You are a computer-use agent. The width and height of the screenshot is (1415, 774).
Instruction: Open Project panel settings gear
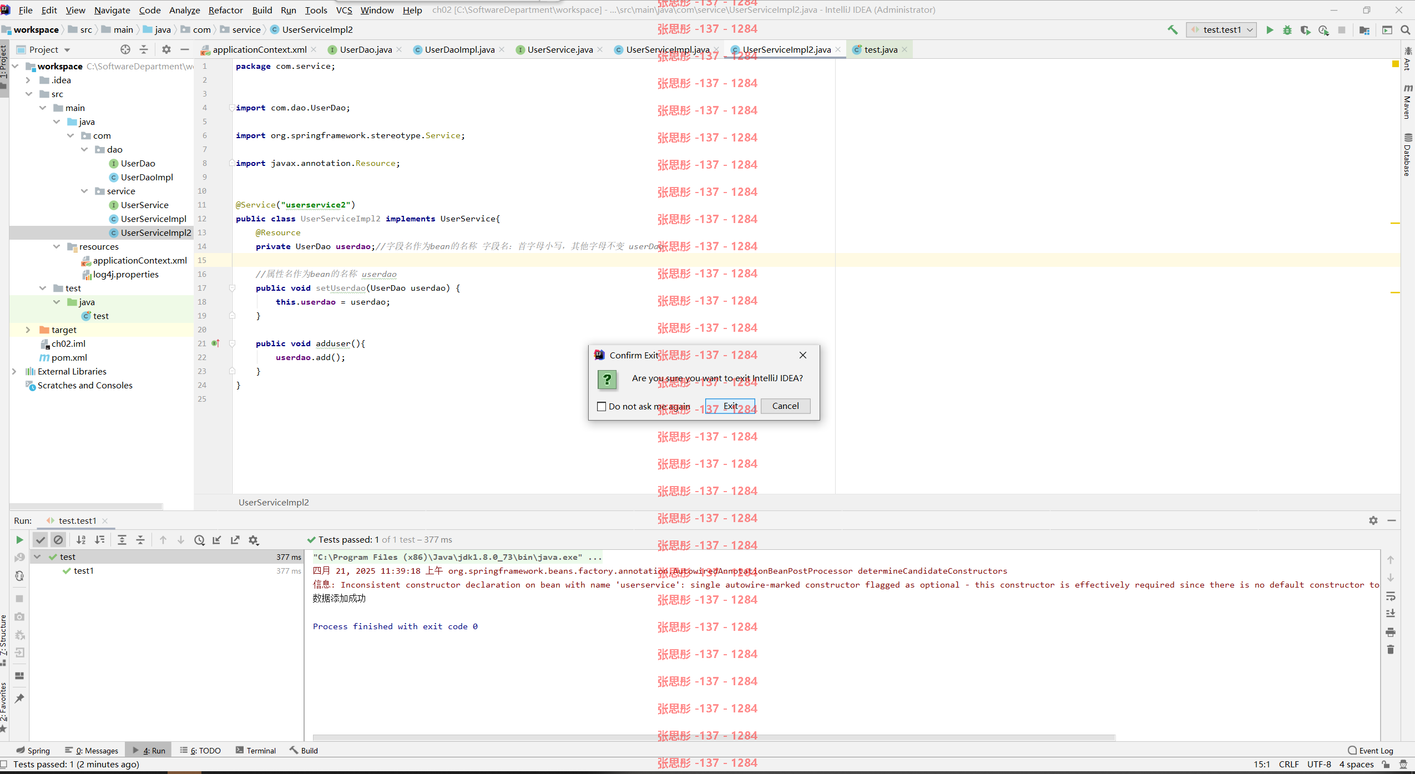pos(166,49)
